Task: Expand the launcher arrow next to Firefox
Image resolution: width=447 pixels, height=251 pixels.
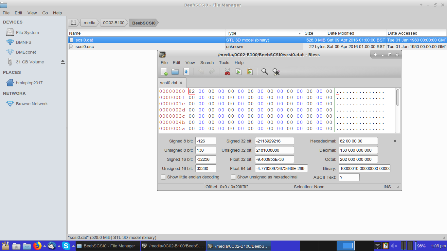Action: pos(44,246)
